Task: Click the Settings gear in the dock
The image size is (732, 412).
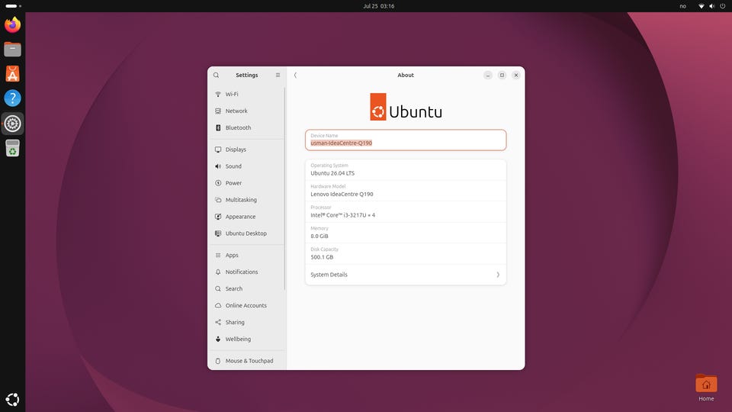Action: 13,124
